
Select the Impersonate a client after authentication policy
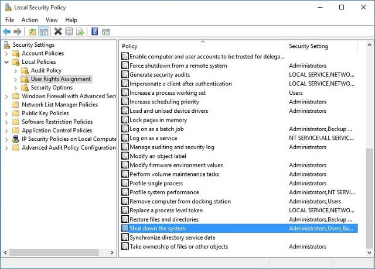(x=239, y=84)
